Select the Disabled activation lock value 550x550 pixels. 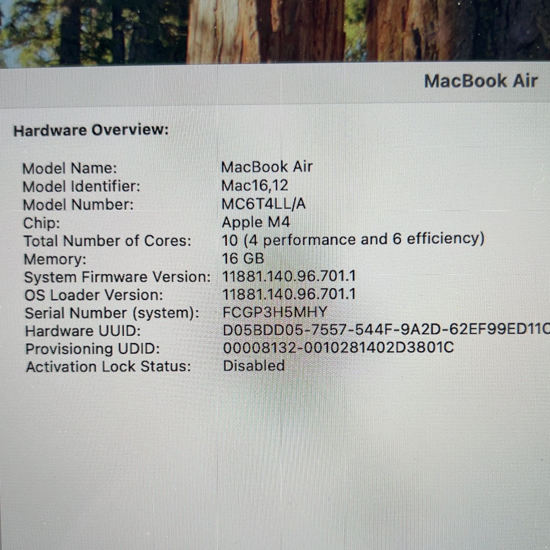(253, 366)
